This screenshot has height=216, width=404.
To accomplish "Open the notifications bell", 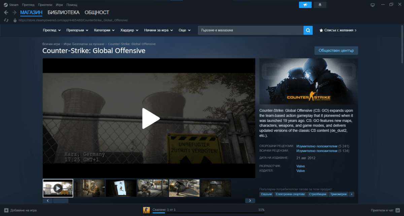I will (320, 5).
